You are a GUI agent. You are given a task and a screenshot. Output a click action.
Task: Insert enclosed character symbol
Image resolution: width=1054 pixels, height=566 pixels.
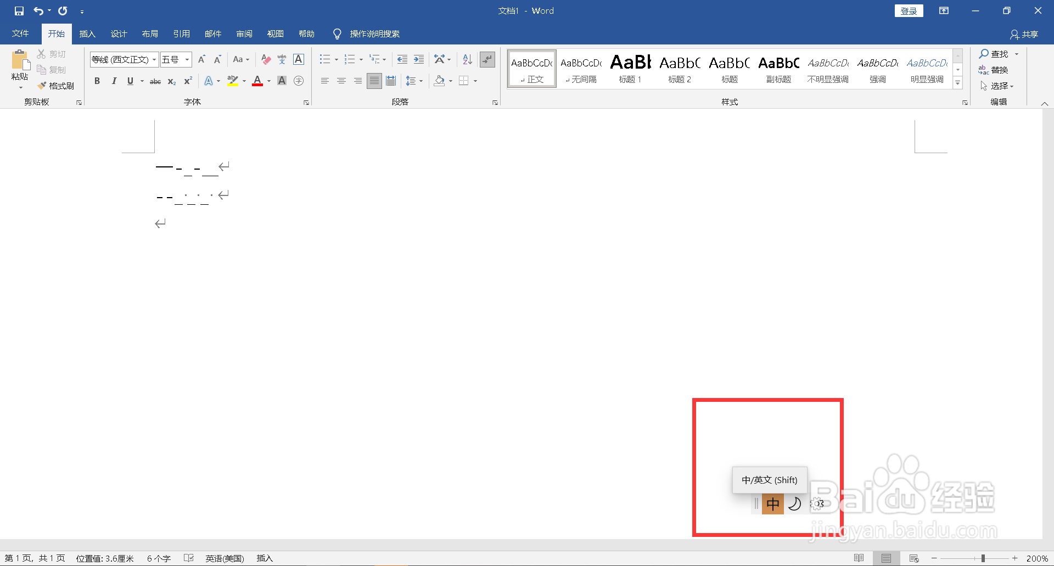[299, 81]
